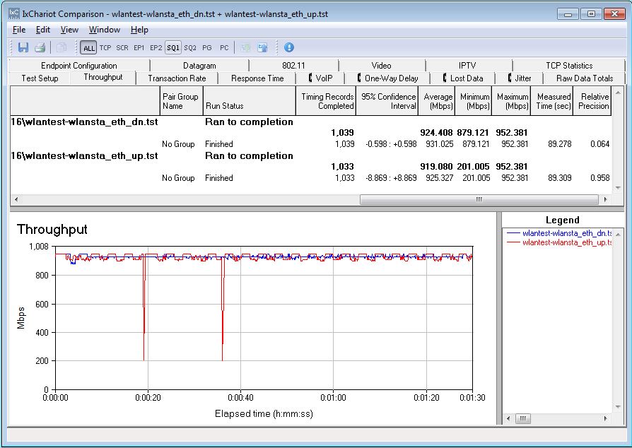Screen dimensions: 632x448
Task: Toggle the SQ1 filter button
Action: (x=173, y=48)
